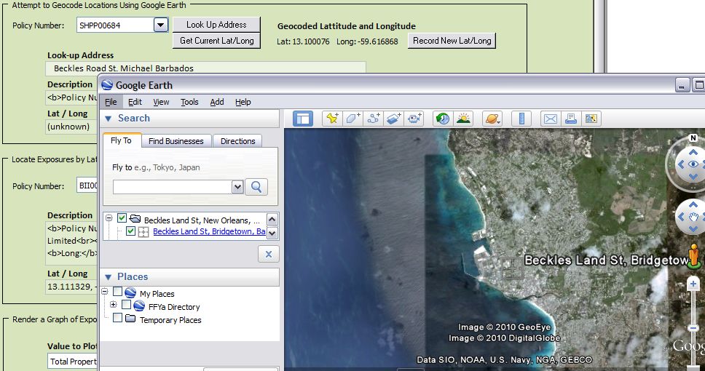Record a tour with the camera icon
Viewport: 705px width, 371px height.
pyautogui.click(x=414, y=119)
